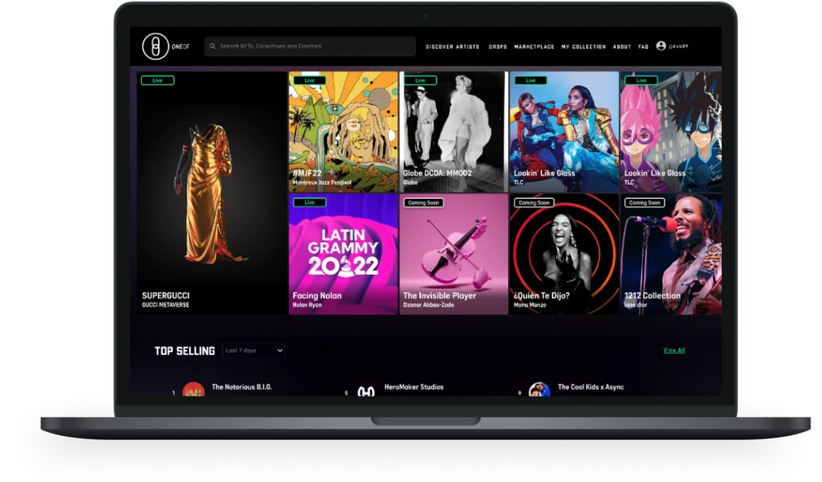Click the Montreux Jazz Festival subtitle text
The height and width of the screenshot is (482, 822).
click(x=322, y=183)
